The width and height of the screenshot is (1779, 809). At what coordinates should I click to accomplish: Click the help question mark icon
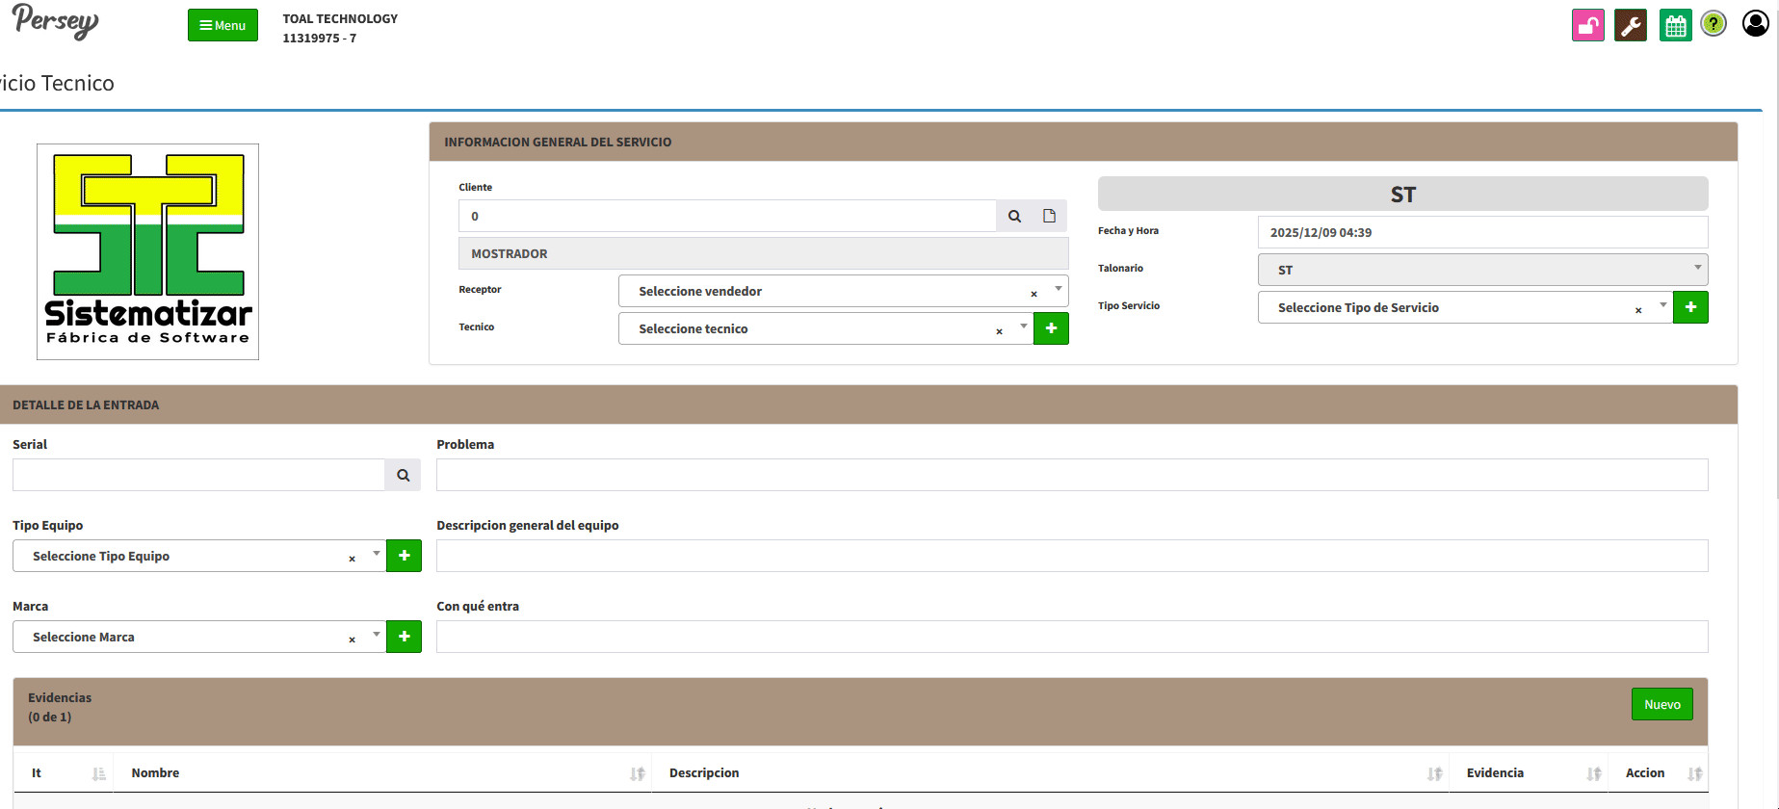click(x=1714, y=24)
